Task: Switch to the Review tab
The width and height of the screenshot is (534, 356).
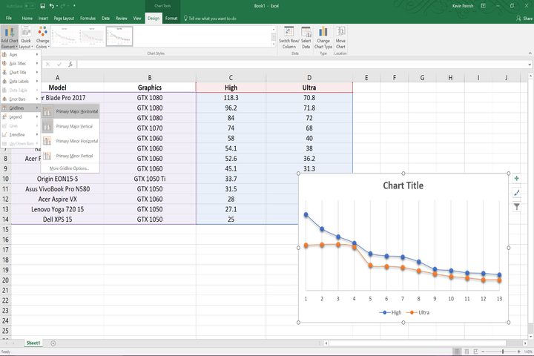Action: [121, 19]
